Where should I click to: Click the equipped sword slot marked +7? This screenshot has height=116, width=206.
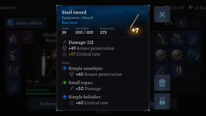point(13,87)
